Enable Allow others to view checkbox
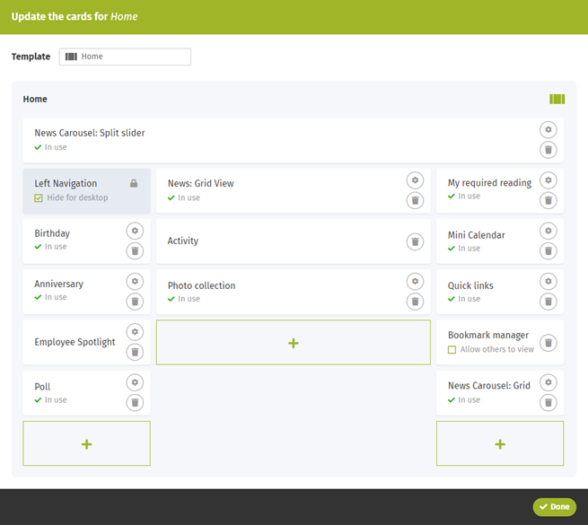 pyautogui.click(x=452, y=350)
